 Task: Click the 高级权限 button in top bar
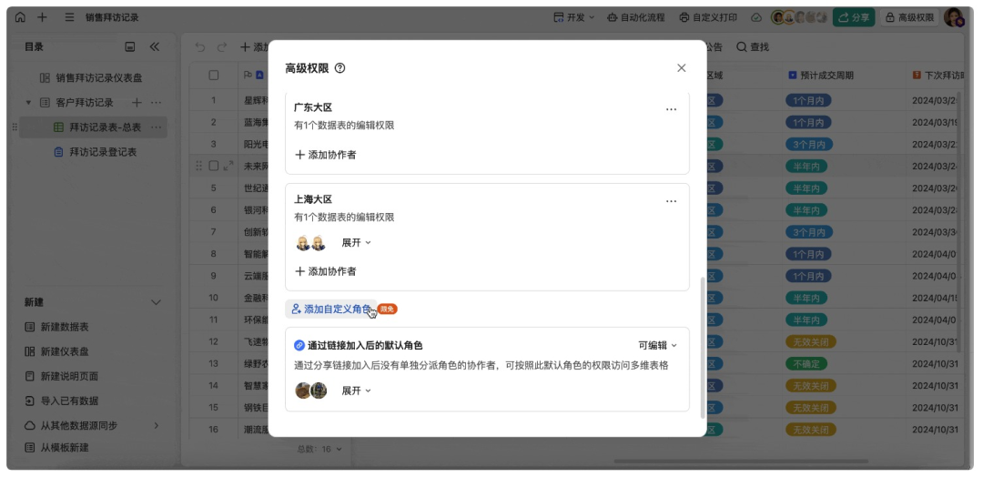(909, 17)
